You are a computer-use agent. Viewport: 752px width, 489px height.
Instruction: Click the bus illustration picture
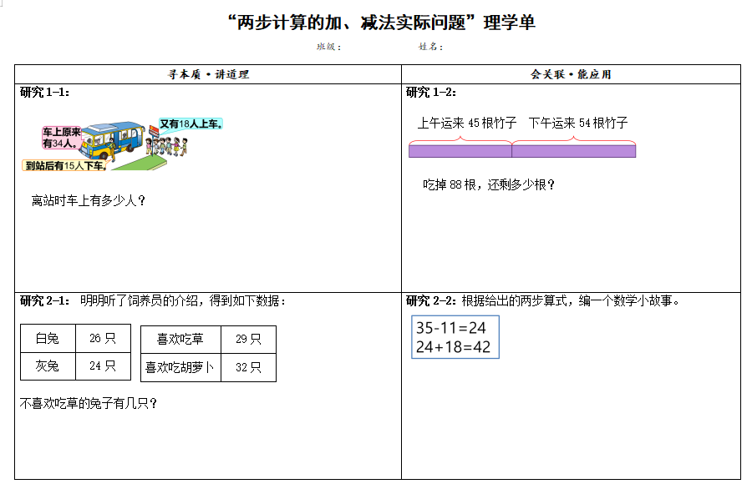point(117,142)
